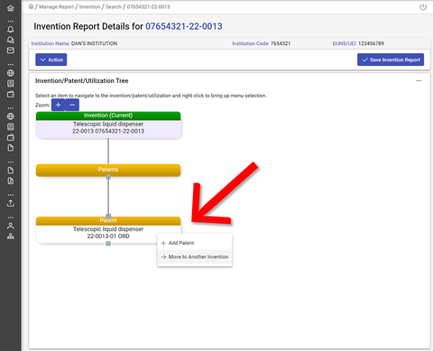Select the Invention (Current) tree node

pos(108,125)
